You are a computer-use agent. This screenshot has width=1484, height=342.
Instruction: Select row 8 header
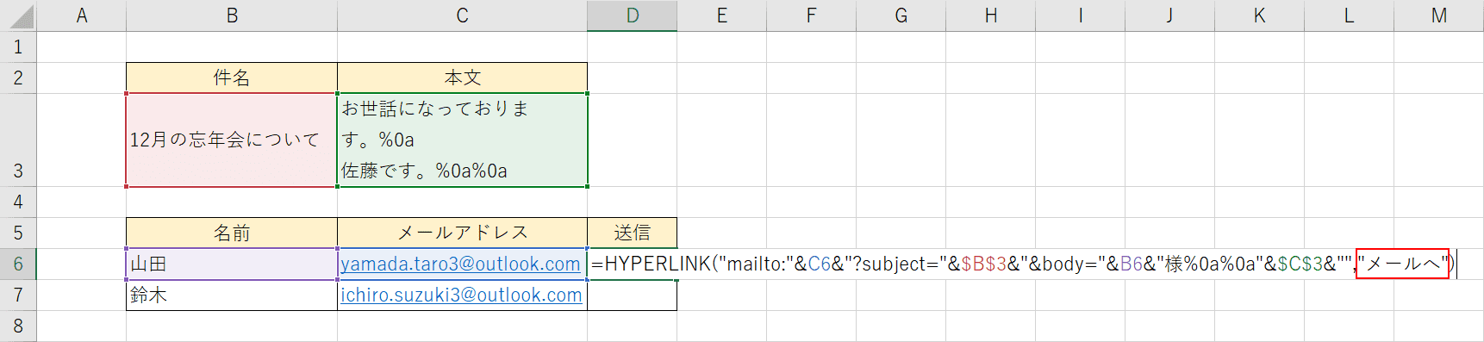tap(18, 326)
